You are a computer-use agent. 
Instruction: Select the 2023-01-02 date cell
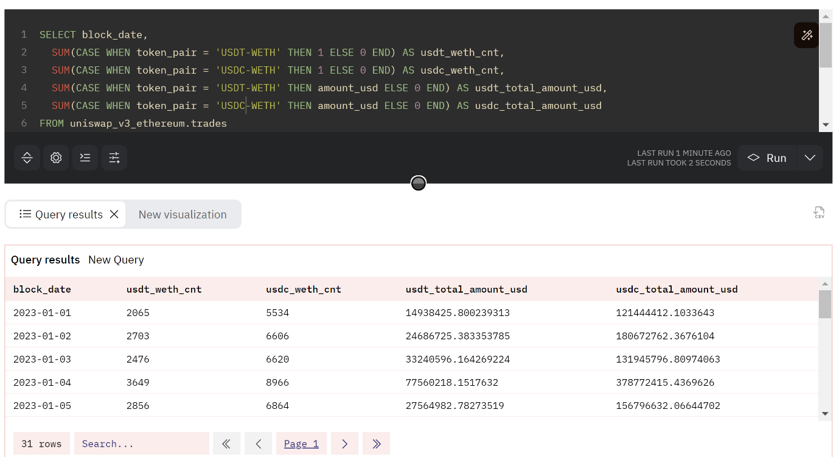(x=42, y=336)
